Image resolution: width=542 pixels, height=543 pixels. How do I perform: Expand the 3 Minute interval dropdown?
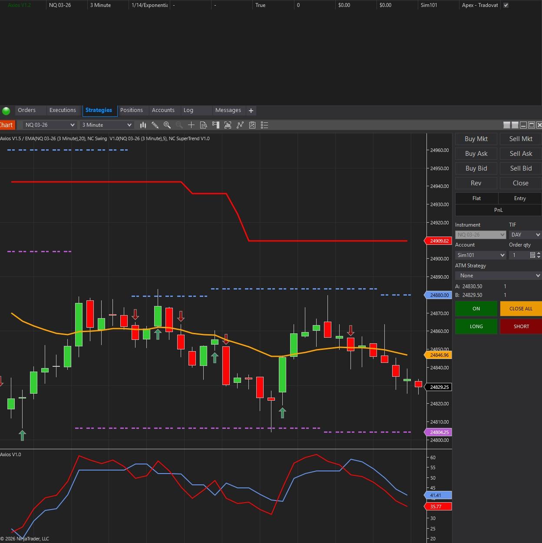coord(107,125)
